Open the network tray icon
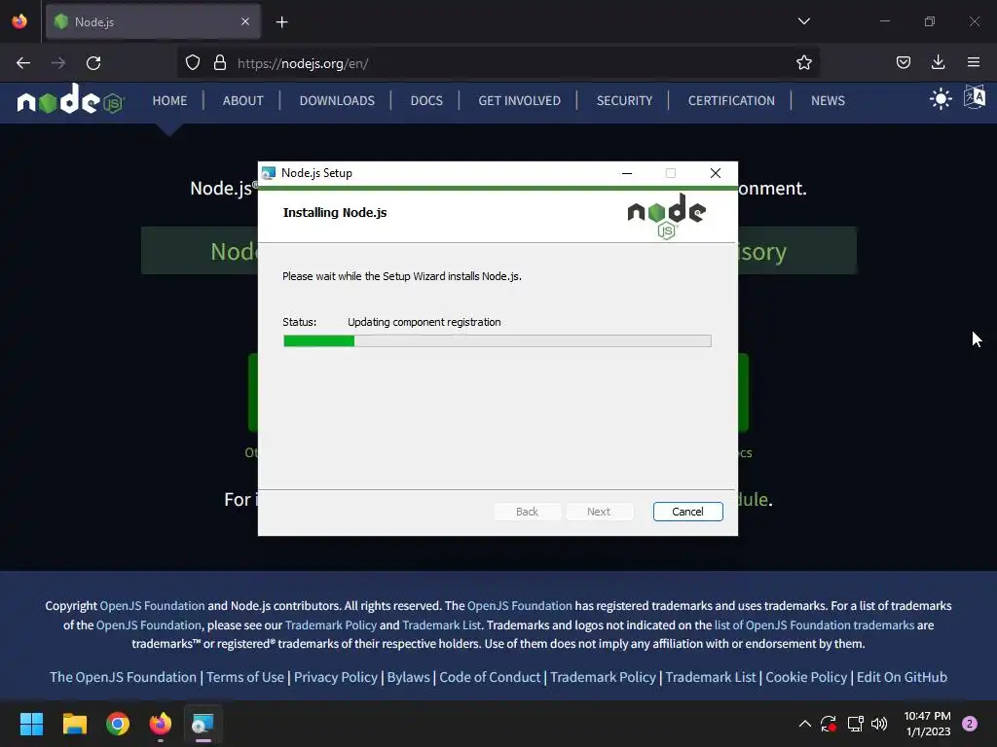The width and height of the screenshot is (997, 747). coord(855,724)
